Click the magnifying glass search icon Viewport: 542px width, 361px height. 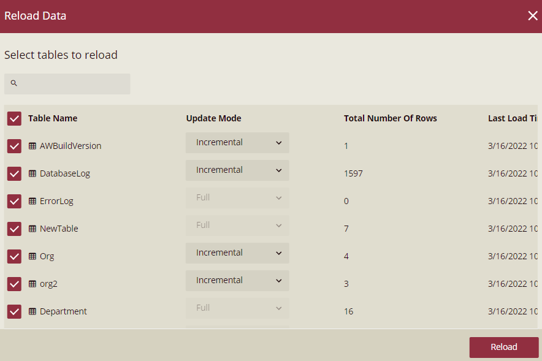click(13, 83)
